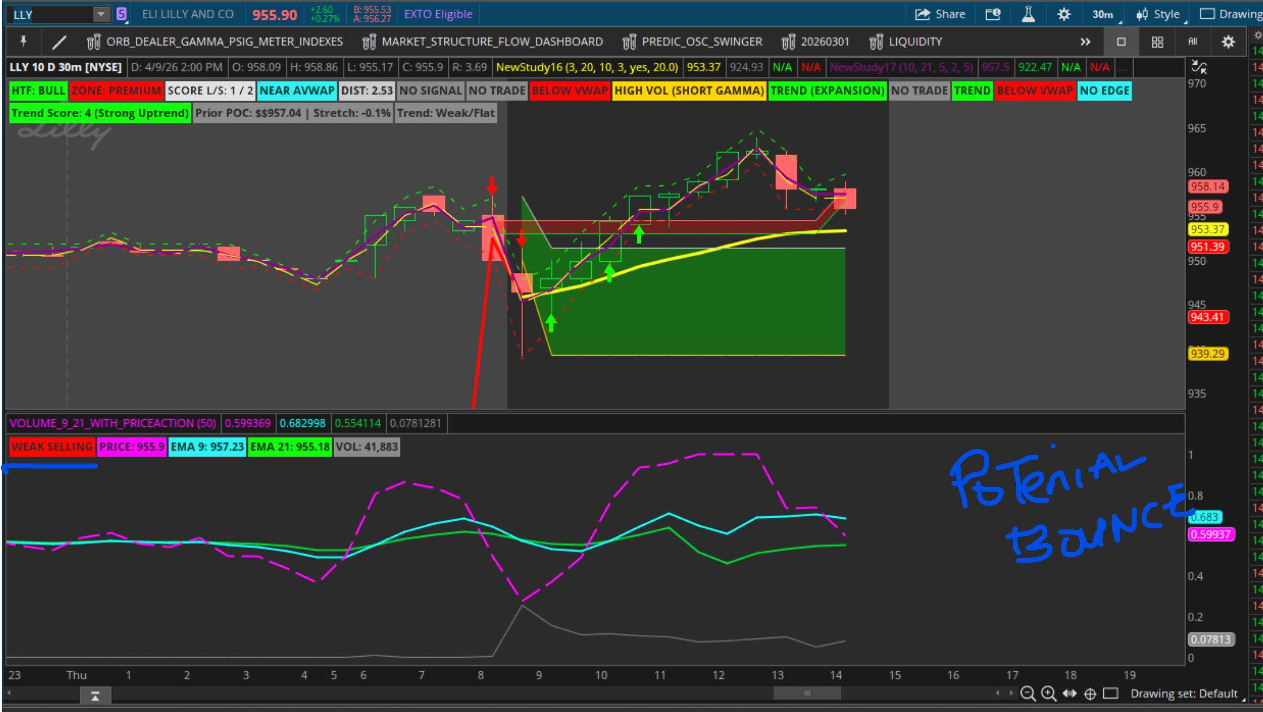The image size is (1263, 712).
Task: Open the 30m timeframe dropdown
Action: click(x=1103, y=15)
